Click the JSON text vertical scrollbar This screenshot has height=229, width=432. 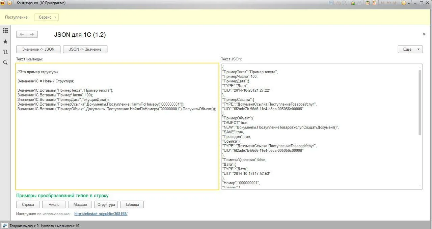tap(420, 103)
